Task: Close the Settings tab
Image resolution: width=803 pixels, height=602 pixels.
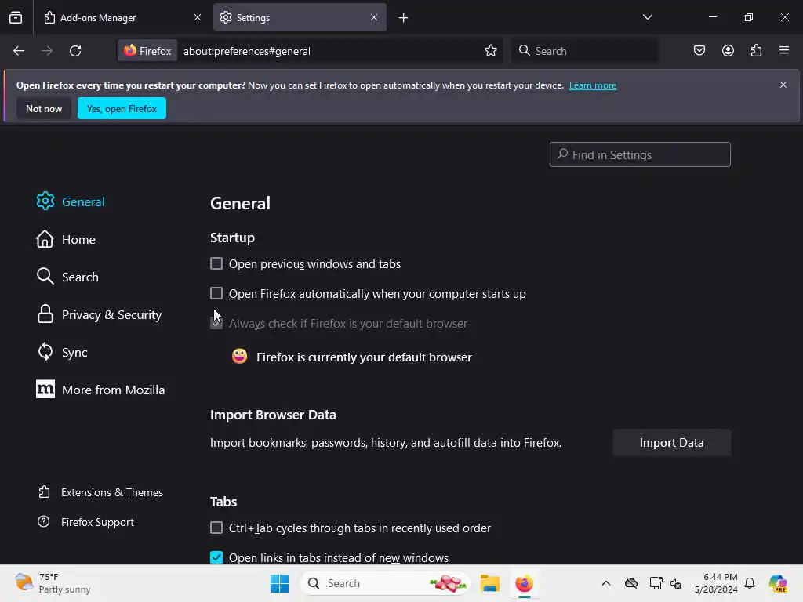Action: pyautogui.click(x=374, y=17)
